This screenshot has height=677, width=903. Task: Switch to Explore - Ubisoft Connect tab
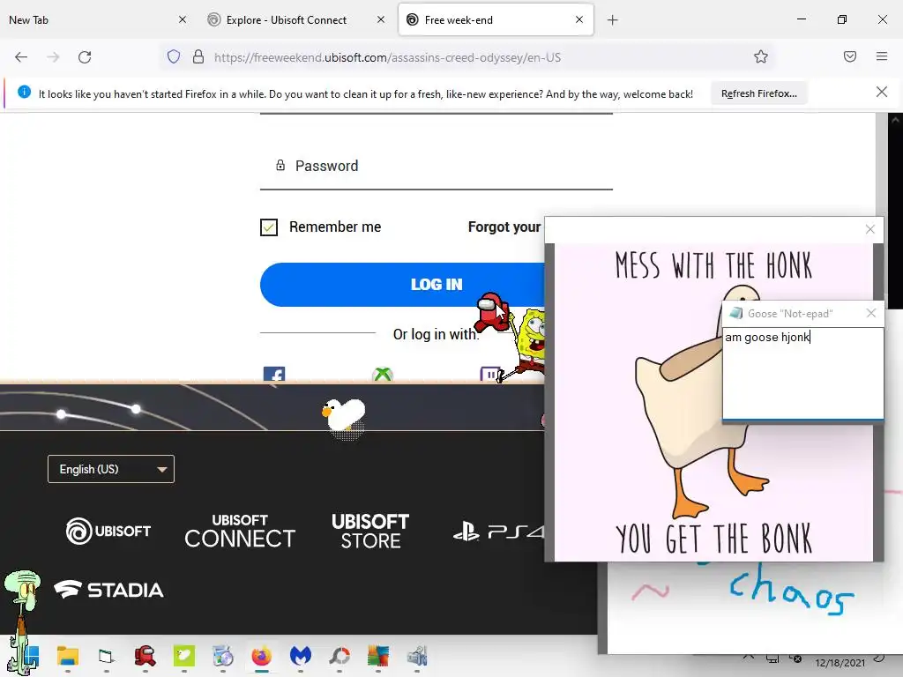click(x=296, y=19)
